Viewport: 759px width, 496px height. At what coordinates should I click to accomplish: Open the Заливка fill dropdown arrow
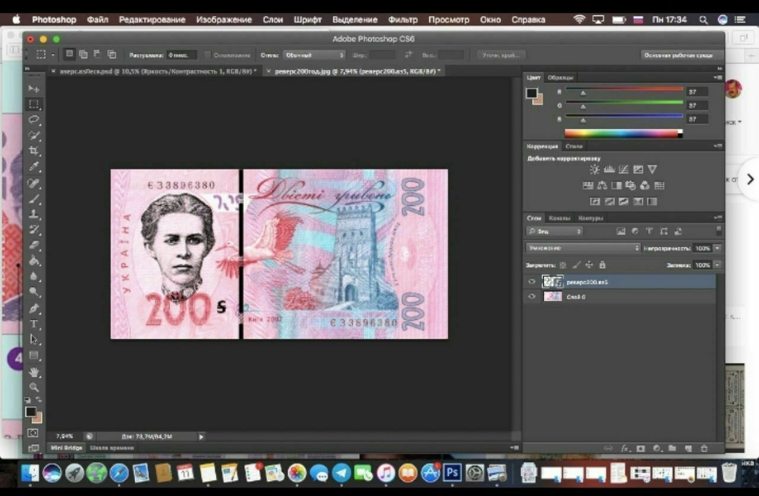click(717, 265)
